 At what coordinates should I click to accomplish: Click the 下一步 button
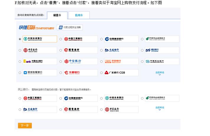25,125
